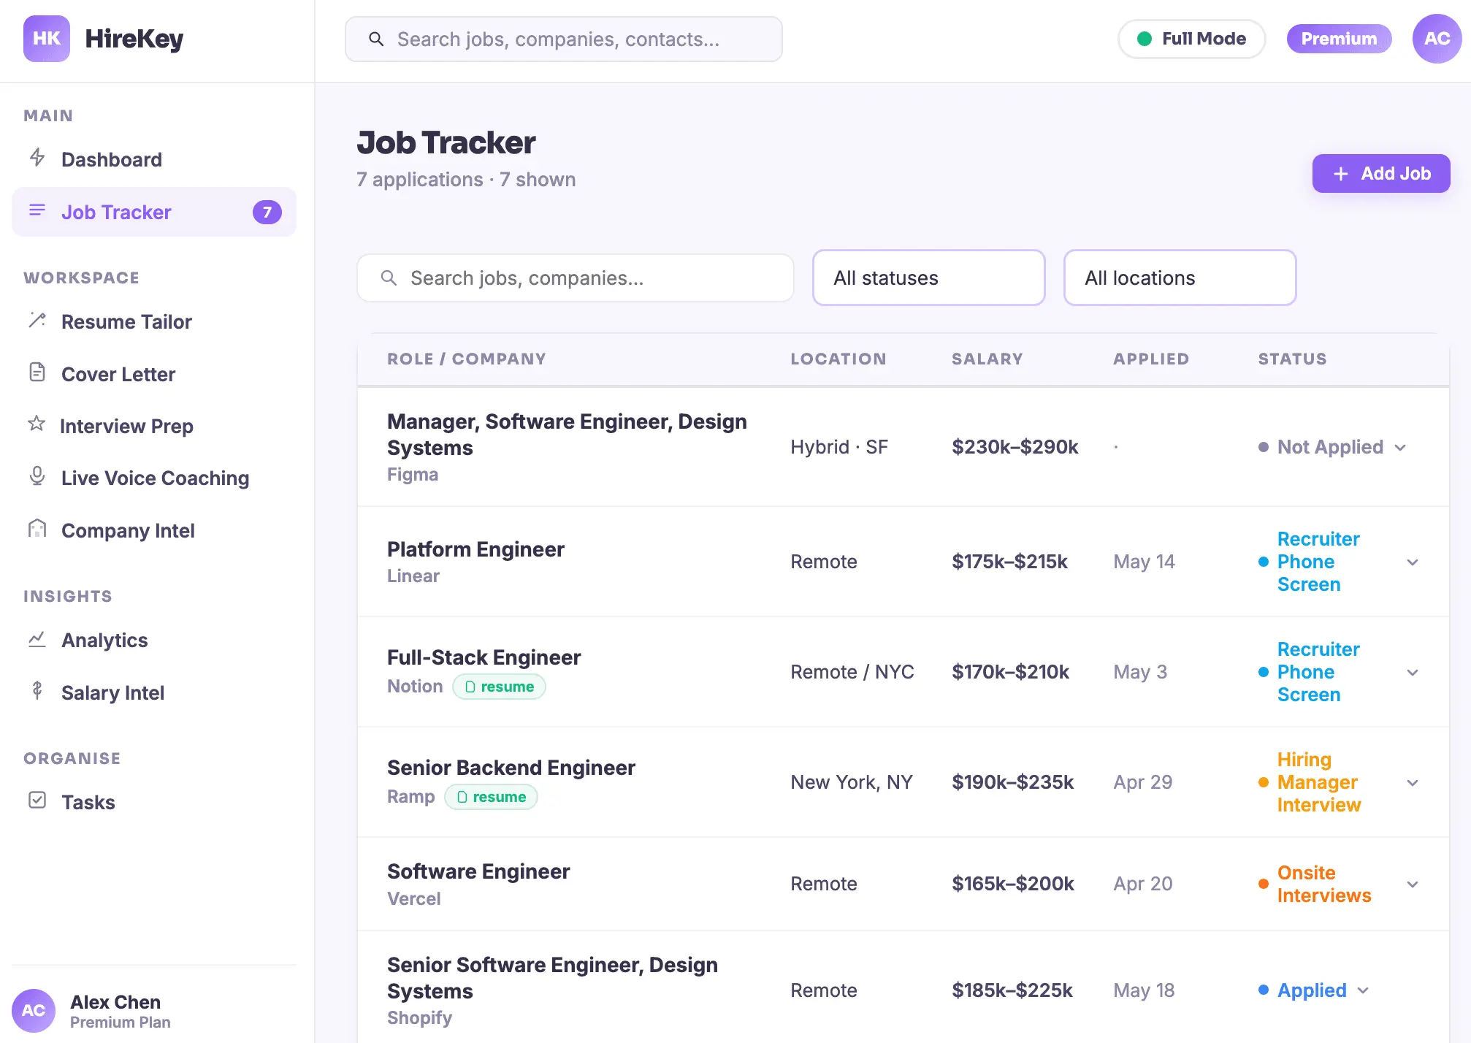
Task: Click the AC avatar in the top right
Action: click(x=1437, y=39)
